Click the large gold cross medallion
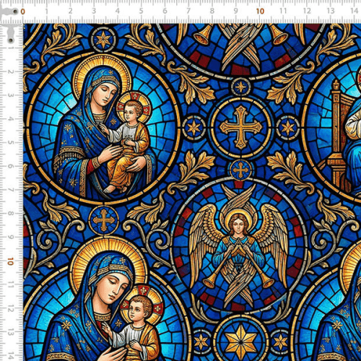The image size is (361, 361). 241,127
